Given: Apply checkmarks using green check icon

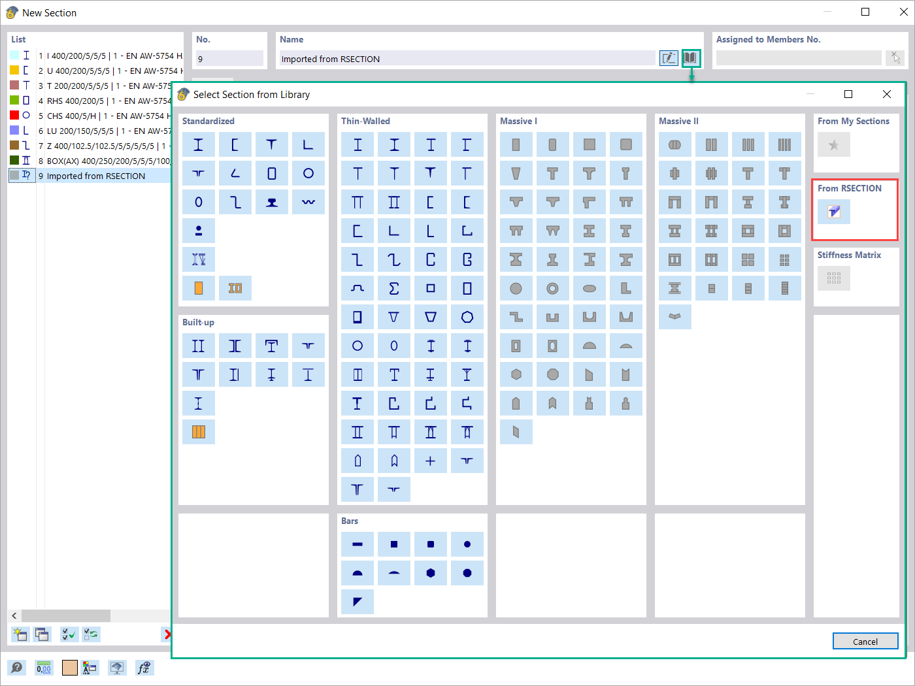Looking at the screenshot, I should tap(69, 634).
